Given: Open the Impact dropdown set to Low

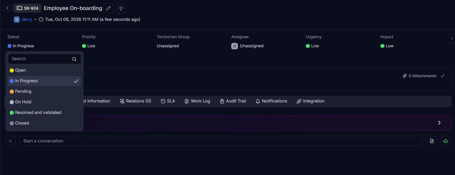Looking at the screenshot, I should tap(387, 46).
